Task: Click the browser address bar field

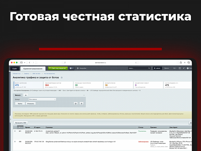Action: tap(100, 62)
